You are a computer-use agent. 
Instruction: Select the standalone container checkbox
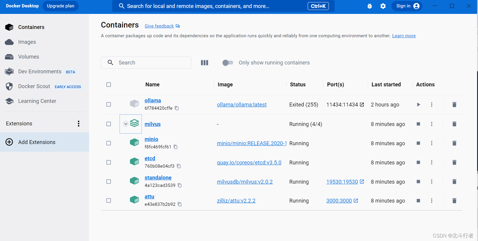109,182
